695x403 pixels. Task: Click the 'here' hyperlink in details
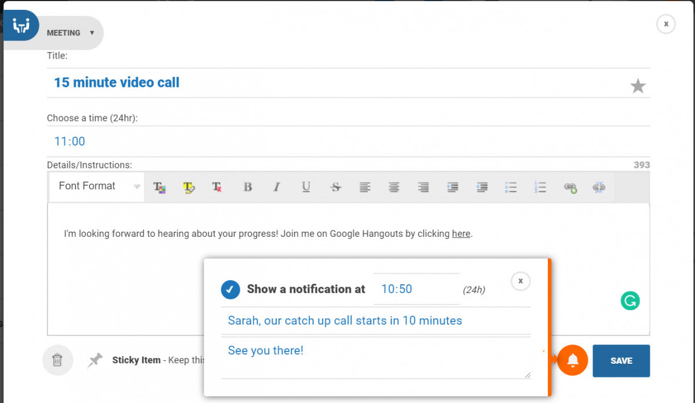461,234
